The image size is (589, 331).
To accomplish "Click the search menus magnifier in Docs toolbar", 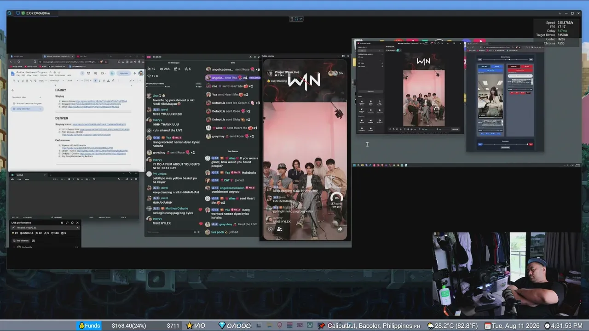I will coord(14,80).
